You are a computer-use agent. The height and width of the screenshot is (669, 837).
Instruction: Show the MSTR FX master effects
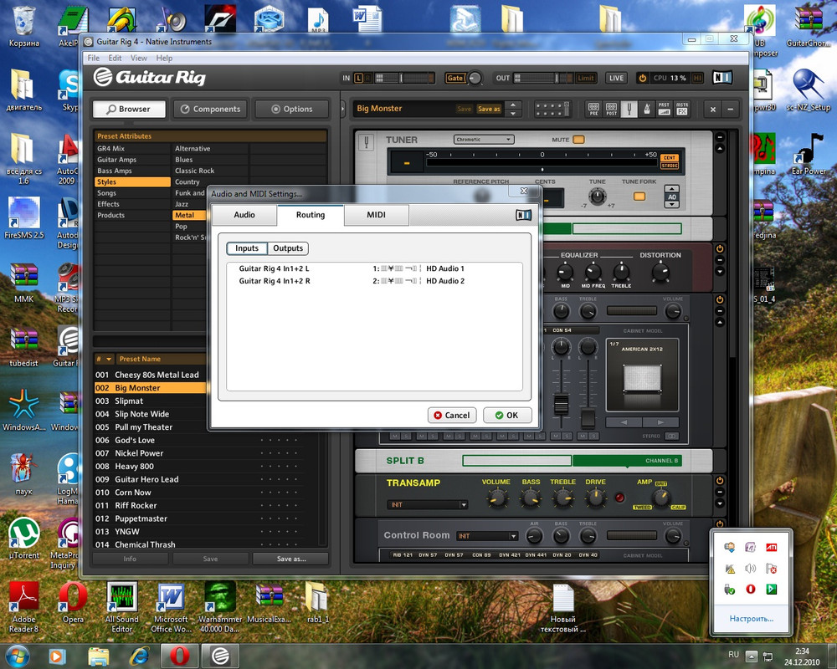click(681, 109)
